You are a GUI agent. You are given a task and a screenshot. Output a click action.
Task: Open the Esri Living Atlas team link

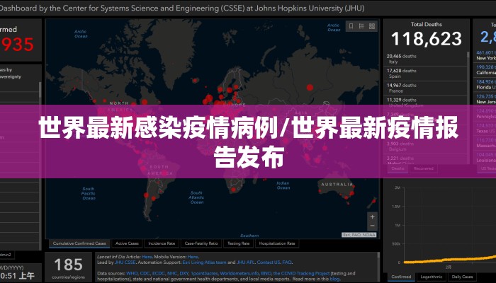coord(204,262)
